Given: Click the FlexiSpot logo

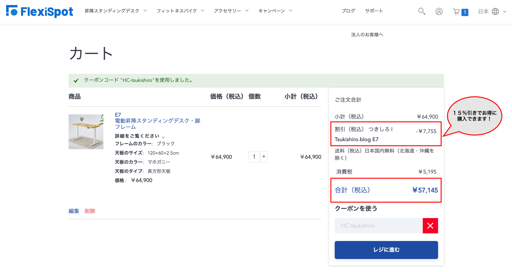Looking at the screenshot, I should click(39, 11).
